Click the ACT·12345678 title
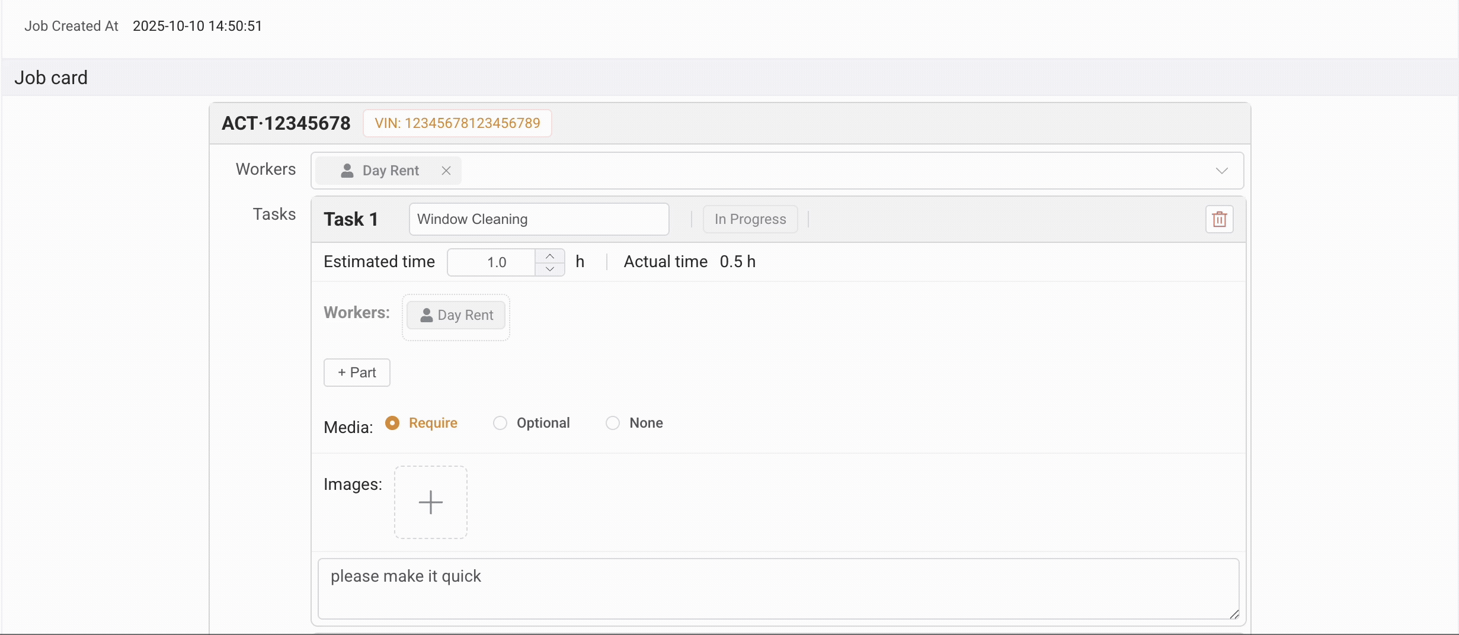 tap(286, 123)
